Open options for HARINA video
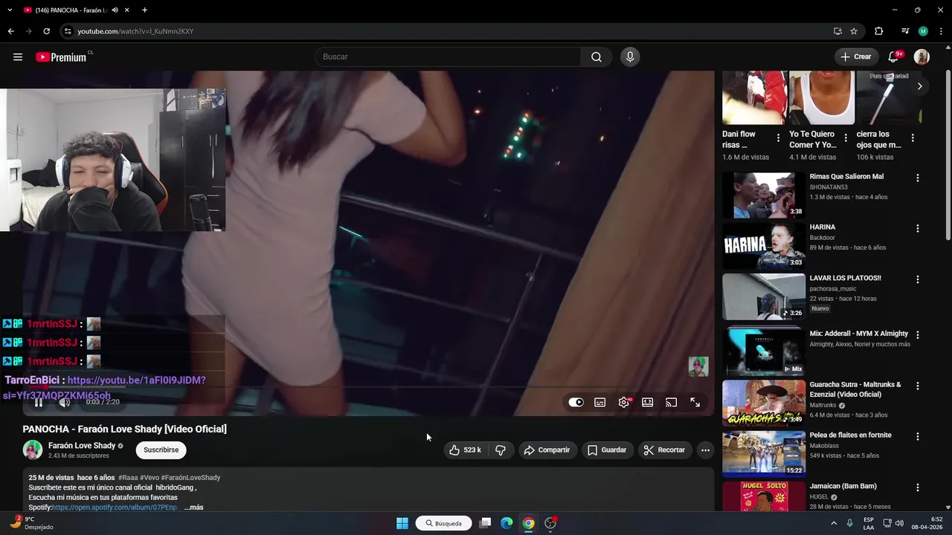952x535 pixels. click(917, 229)
